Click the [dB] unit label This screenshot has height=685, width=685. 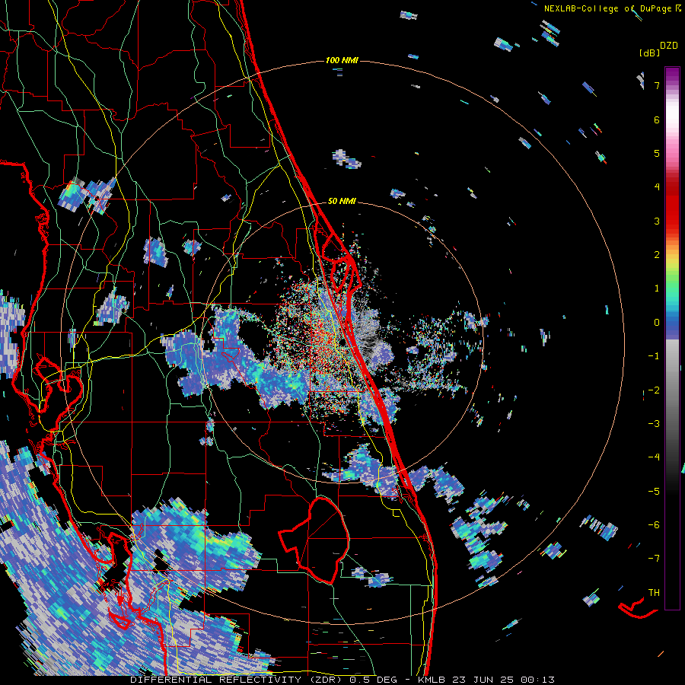[649, 53]
